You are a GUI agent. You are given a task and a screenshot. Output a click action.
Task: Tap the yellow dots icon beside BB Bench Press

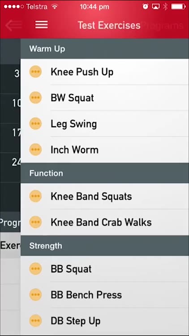pyautogui.click(x=35, y=295)
